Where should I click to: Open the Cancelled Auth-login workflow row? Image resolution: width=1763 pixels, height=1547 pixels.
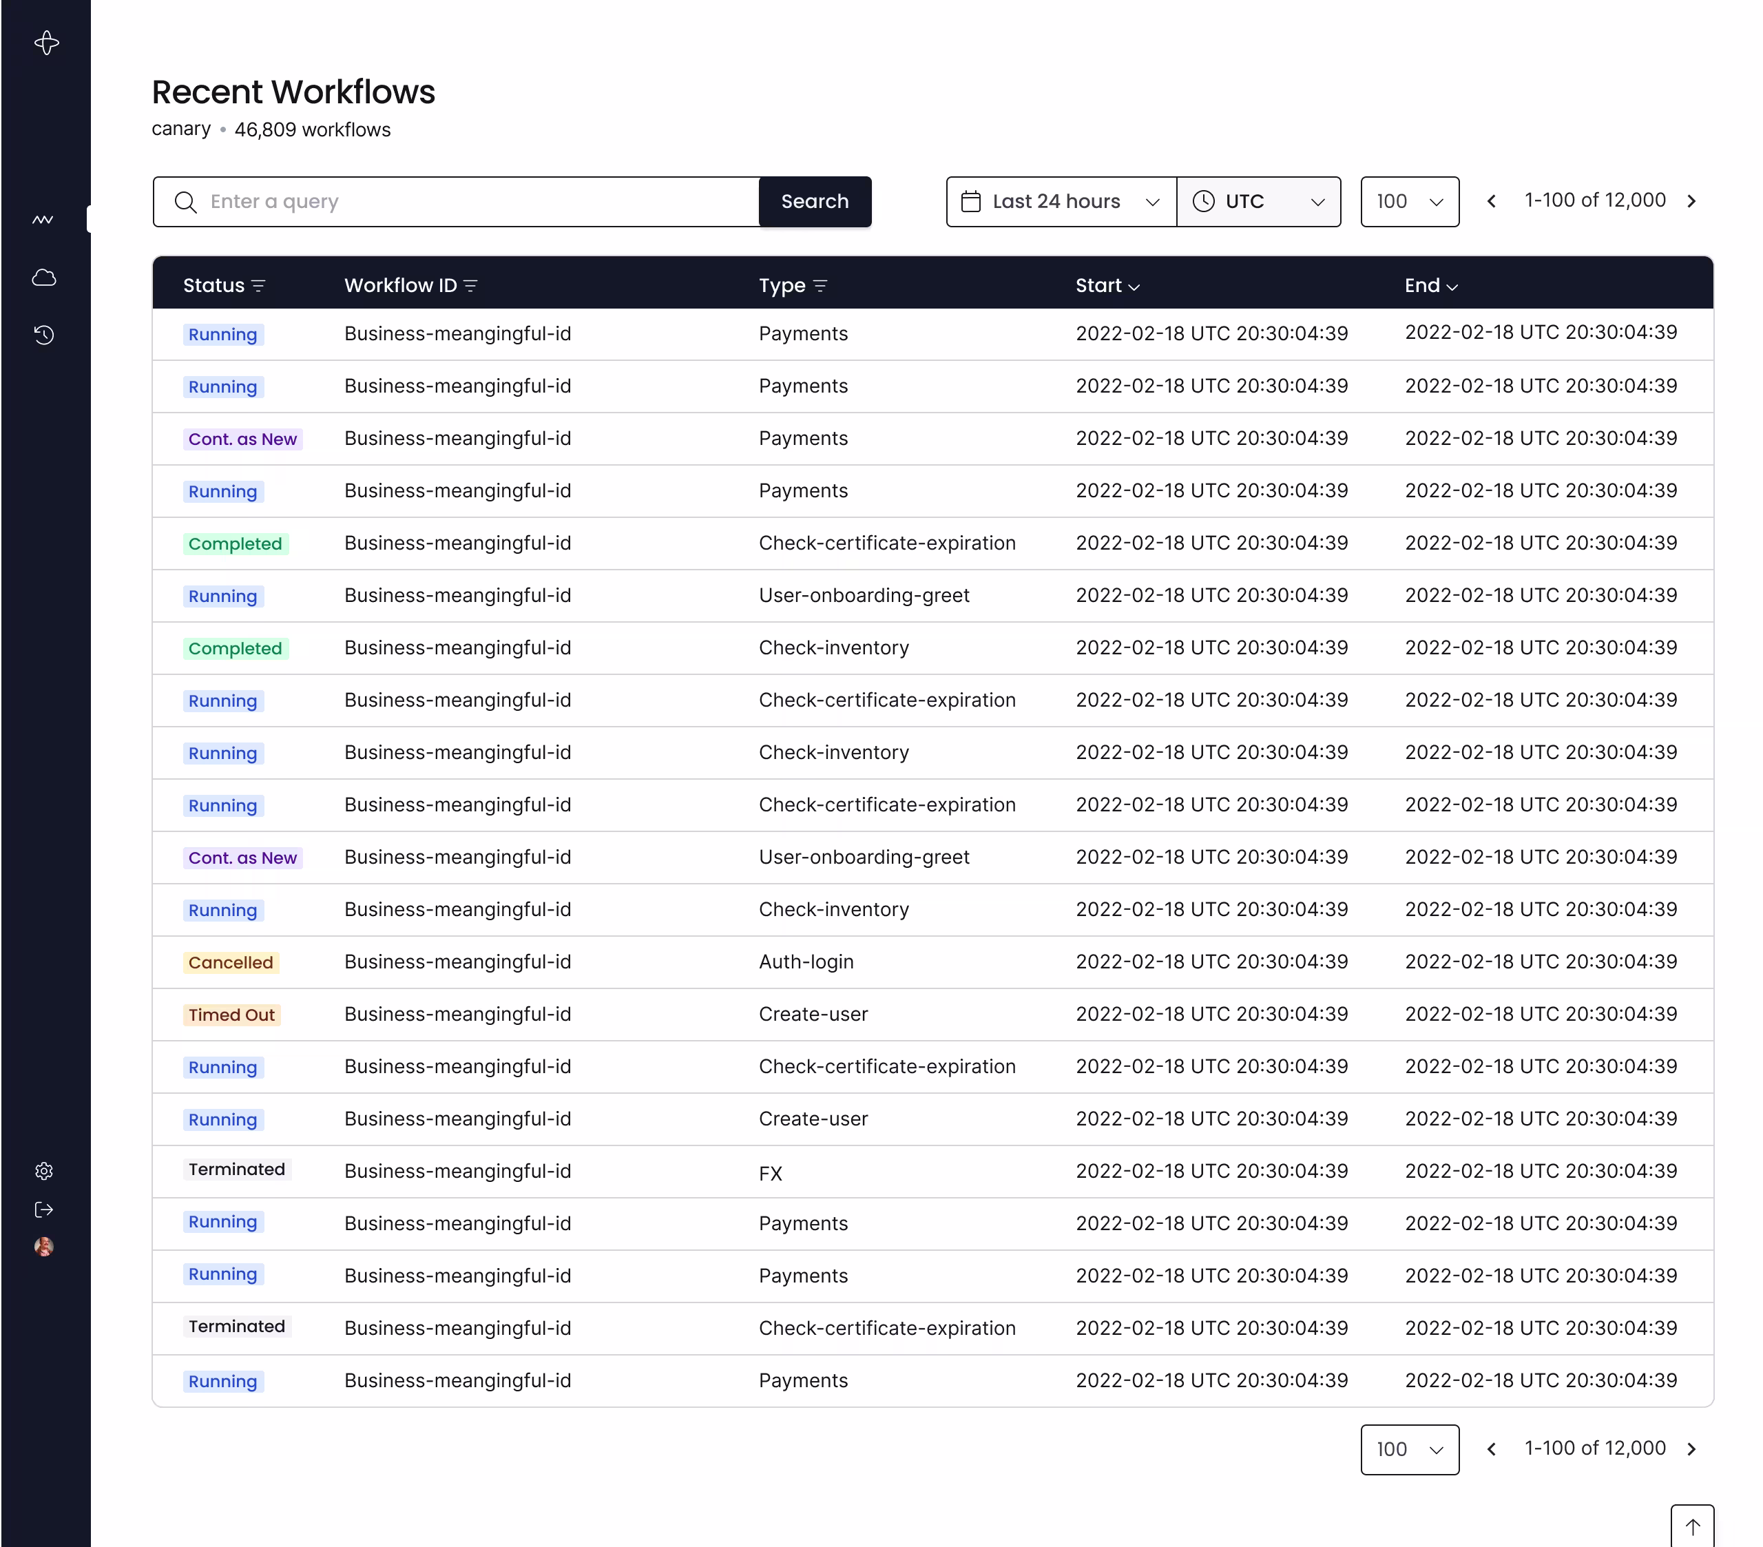[x=457, y=962]
